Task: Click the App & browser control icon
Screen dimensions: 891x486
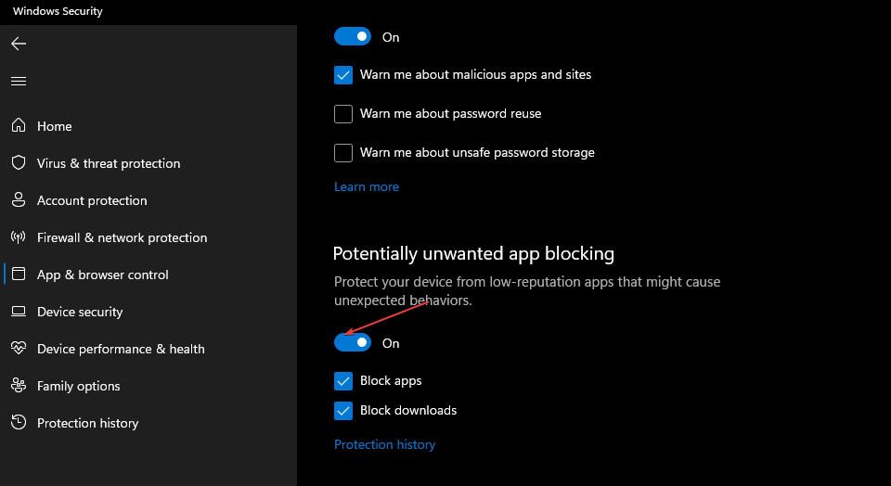Action: (x=19, y=275)
